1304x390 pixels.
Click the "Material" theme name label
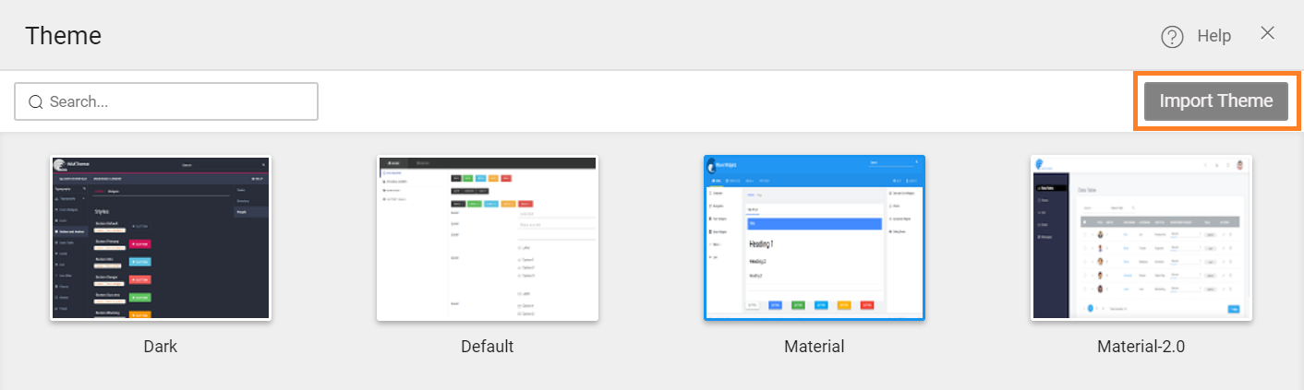click(815, 348)
